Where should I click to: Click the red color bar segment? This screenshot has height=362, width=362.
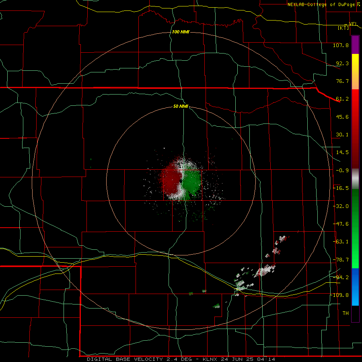point(355,129)
